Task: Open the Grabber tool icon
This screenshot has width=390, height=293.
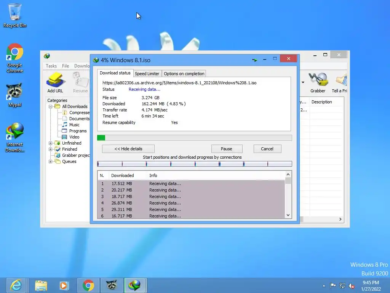Action: (x=318, y=82)
